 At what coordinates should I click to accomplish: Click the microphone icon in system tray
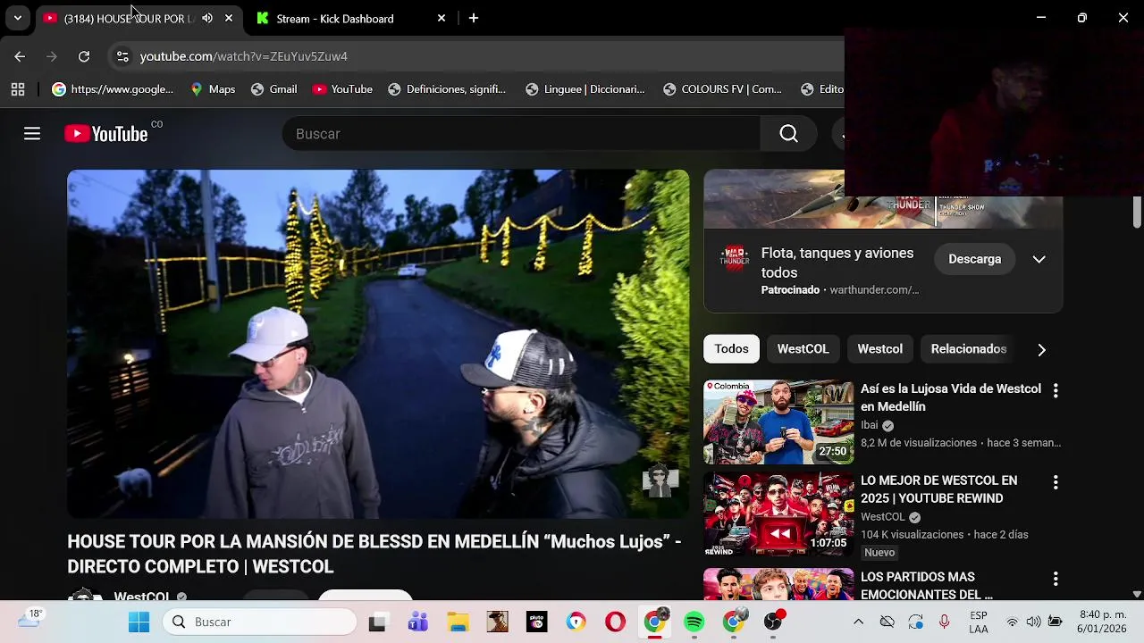click(944, 622)
